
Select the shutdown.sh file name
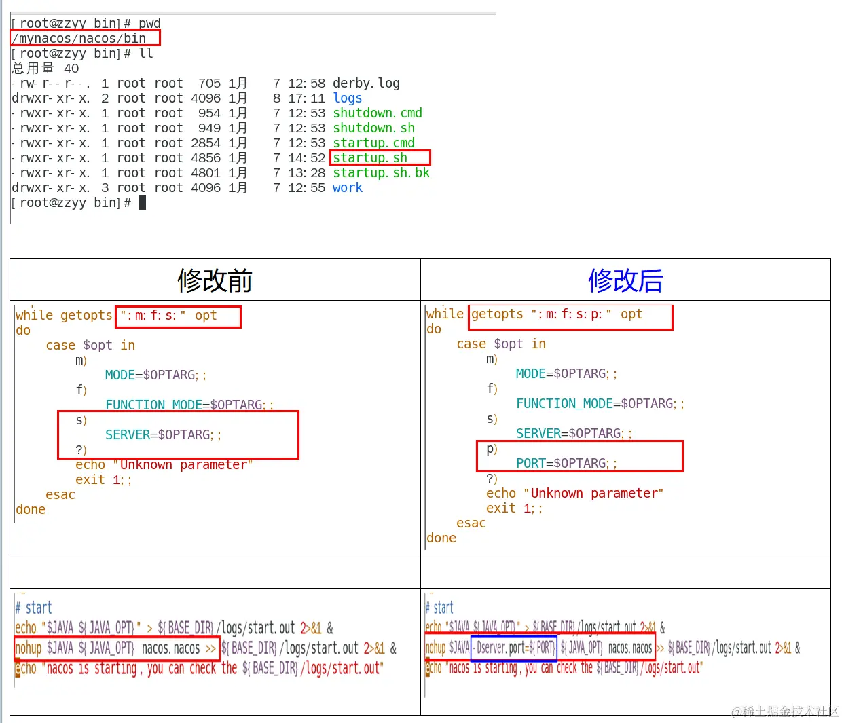(x=373, y=128)
